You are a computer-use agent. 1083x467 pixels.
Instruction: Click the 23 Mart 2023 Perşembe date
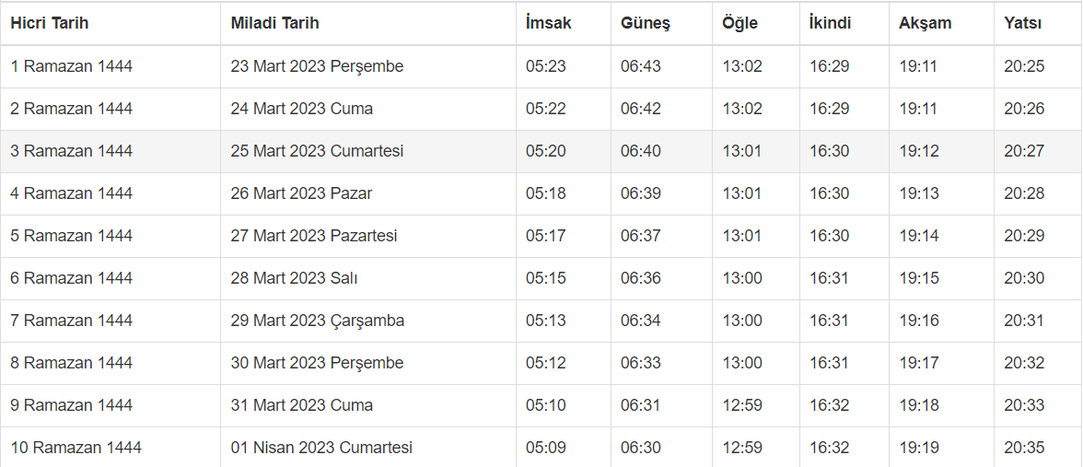click(317, 66)
